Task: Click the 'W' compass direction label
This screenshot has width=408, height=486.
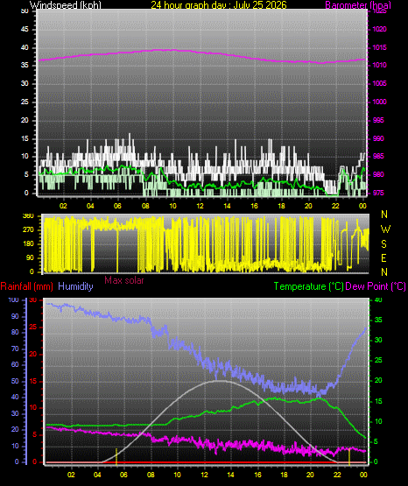Action: click(x=385, y=229)
